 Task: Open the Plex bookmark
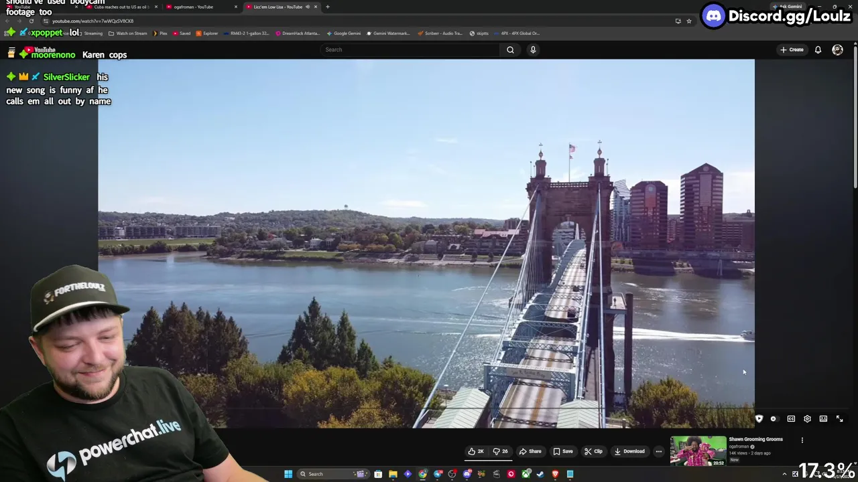160,33
